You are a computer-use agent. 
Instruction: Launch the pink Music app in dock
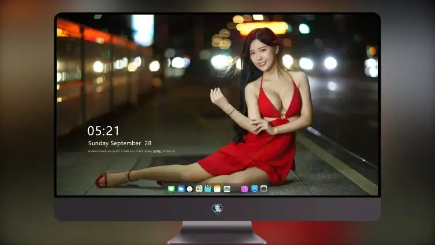click(x=244, y=189)
